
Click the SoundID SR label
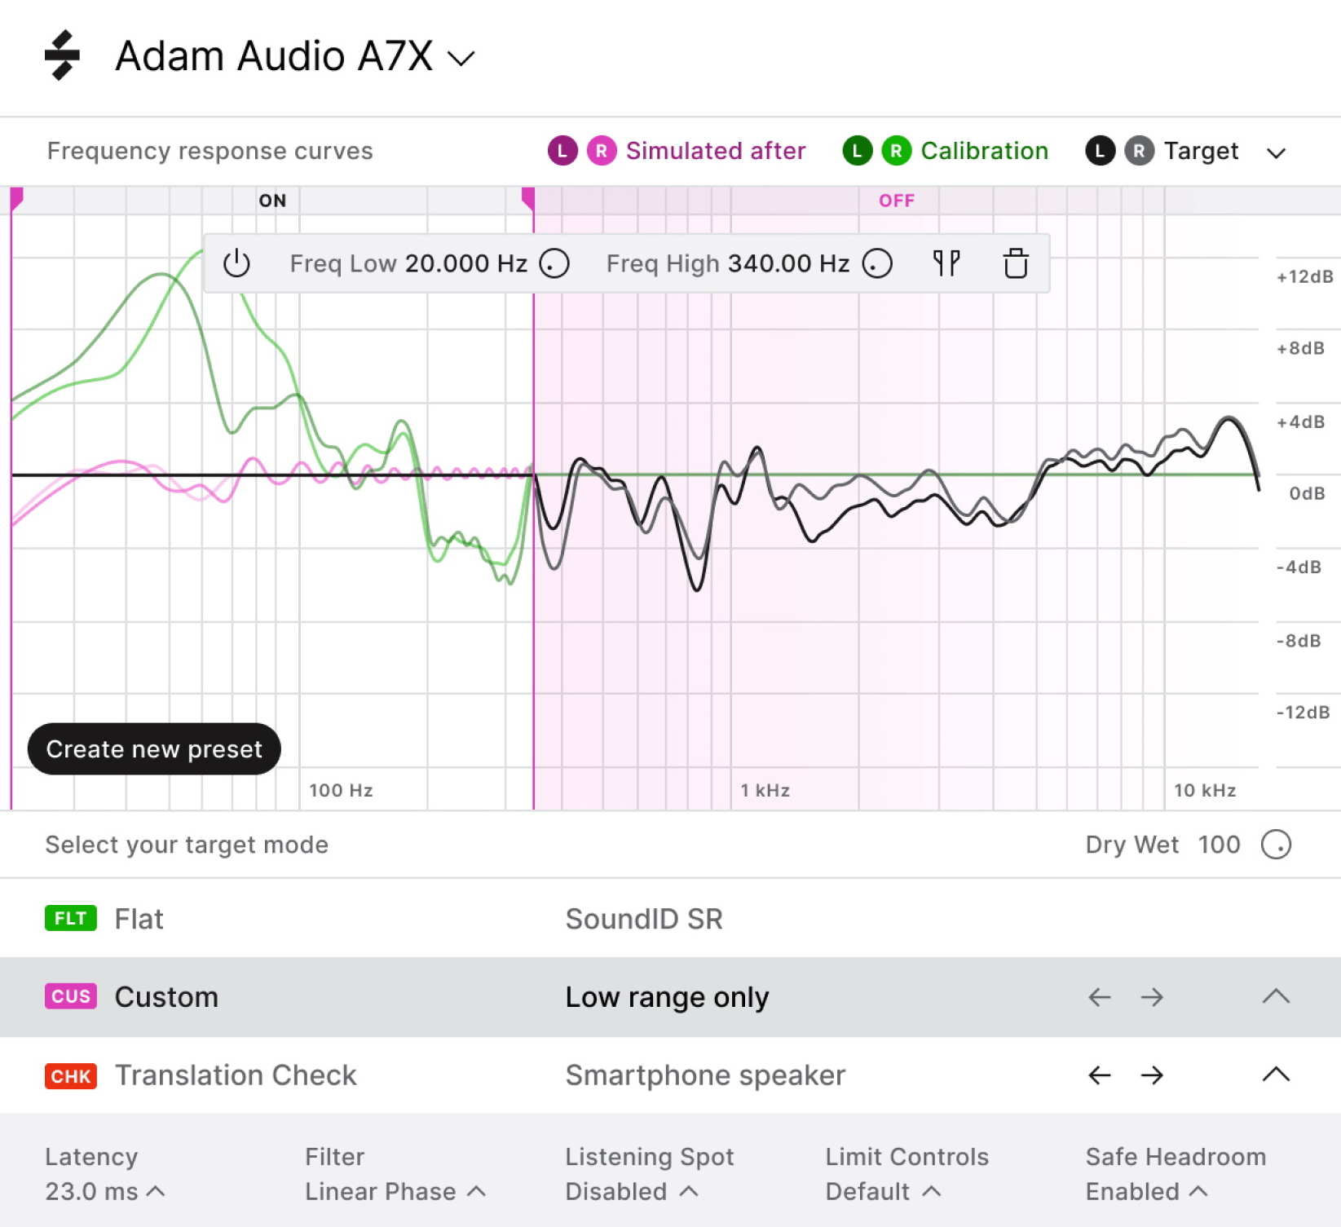644,919
